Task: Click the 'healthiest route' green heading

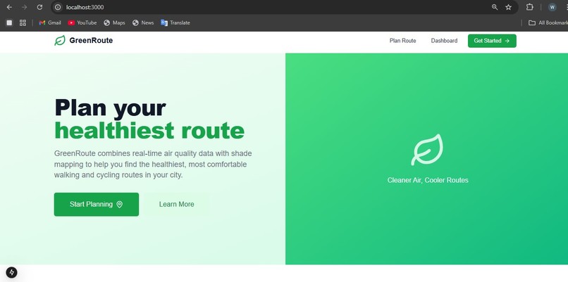Action: 149,130
